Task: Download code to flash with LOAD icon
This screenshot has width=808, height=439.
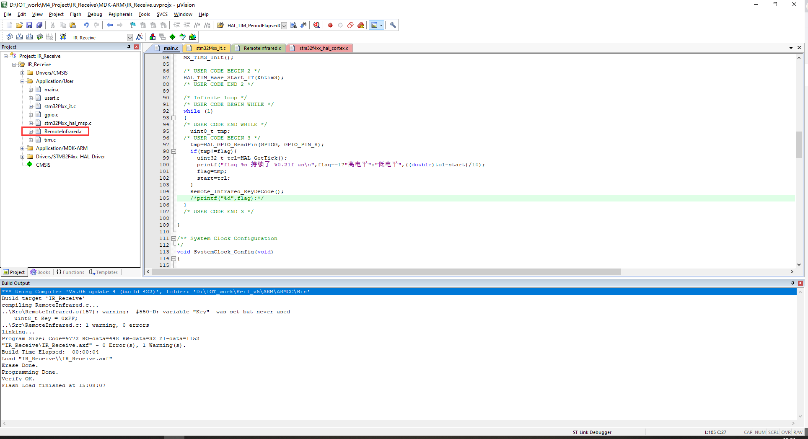Action: coord(63,37)
